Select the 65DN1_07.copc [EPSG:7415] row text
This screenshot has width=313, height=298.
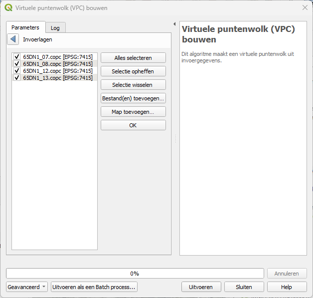coord(58,57)
